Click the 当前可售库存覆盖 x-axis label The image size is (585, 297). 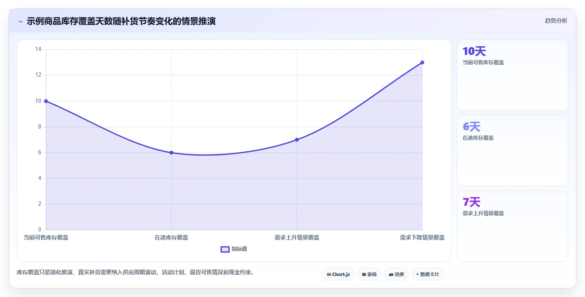click(46, 237)
